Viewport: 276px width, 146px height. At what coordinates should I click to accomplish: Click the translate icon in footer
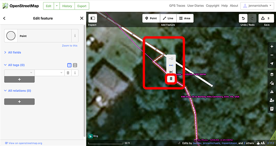[x=263, y=143]
